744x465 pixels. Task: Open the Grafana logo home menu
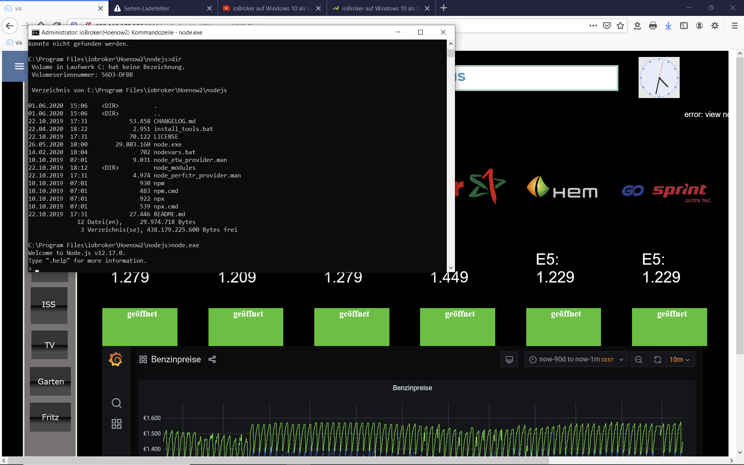tap(115, 359)
